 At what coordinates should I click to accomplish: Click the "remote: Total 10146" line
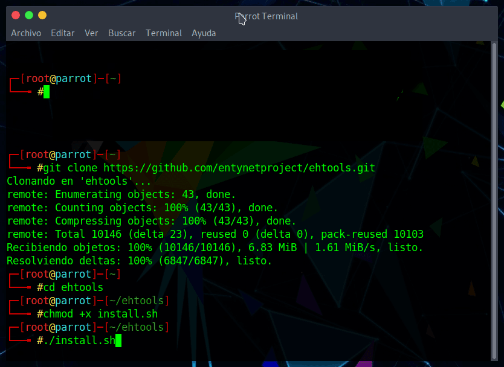(215, 234)
